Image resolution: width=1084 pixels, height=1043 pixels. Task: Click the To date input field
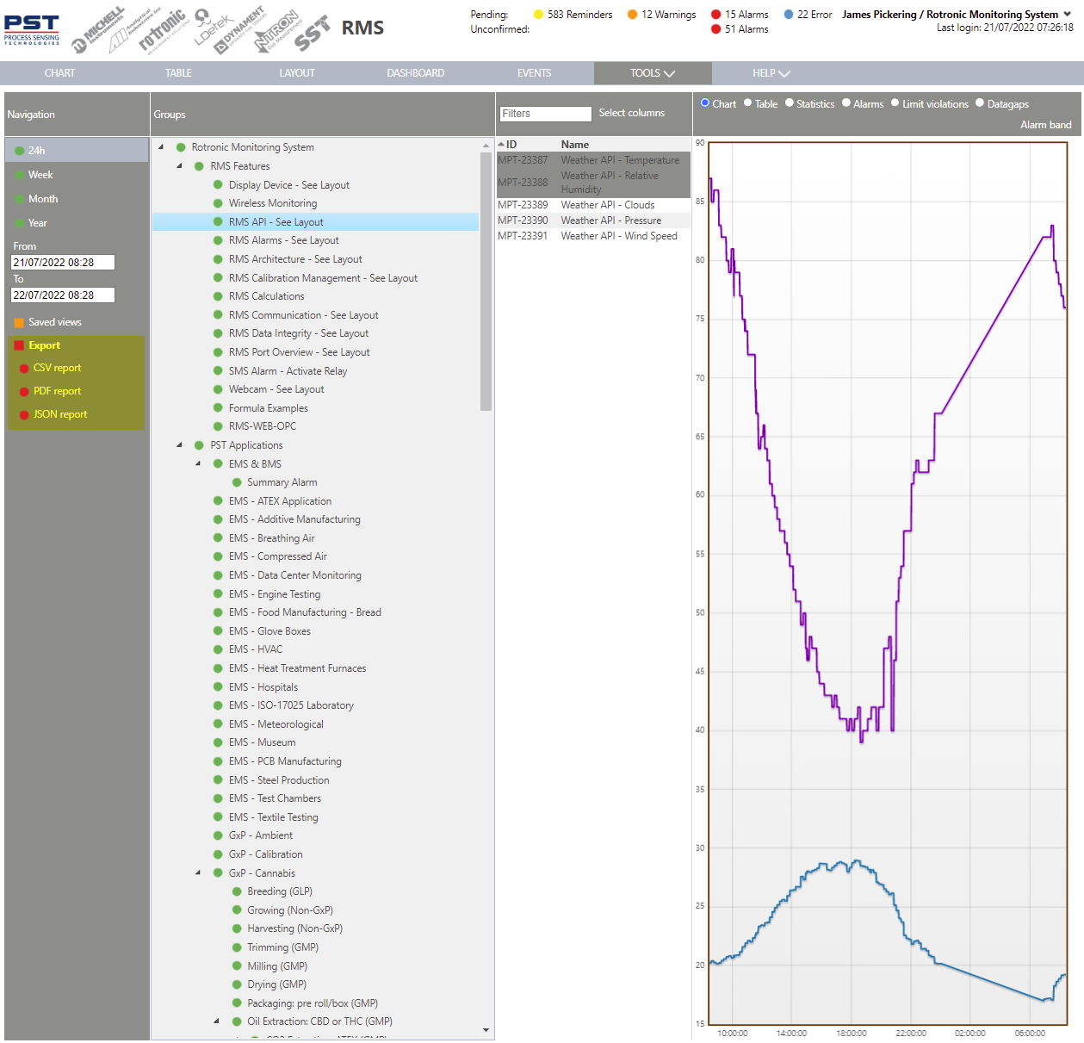[63, 295]
